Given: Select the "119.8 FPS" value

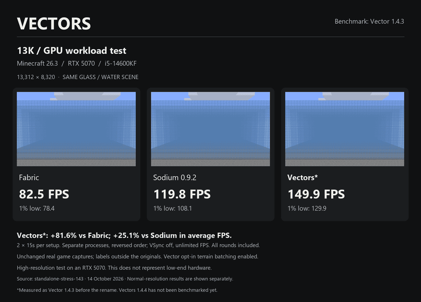Looking at the screenshot, I should click(x=182, y=194).
